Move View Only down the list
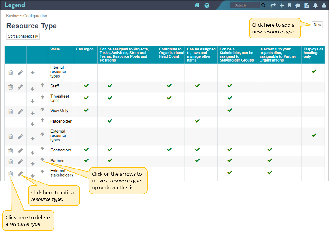The image size is (329, 231). 32,113
